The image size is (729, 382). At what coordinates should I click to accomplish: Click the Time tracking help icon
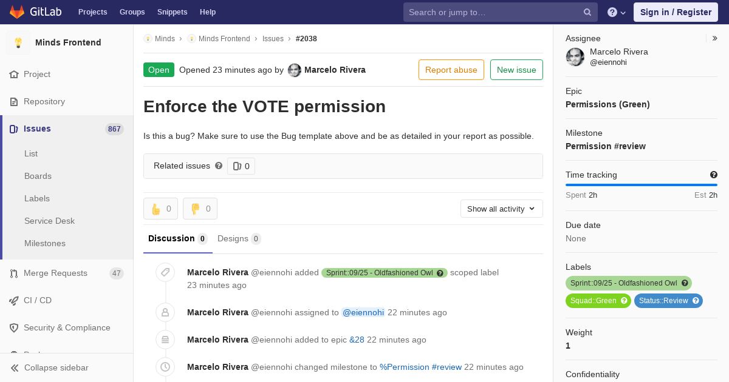(x=714, y=175)
